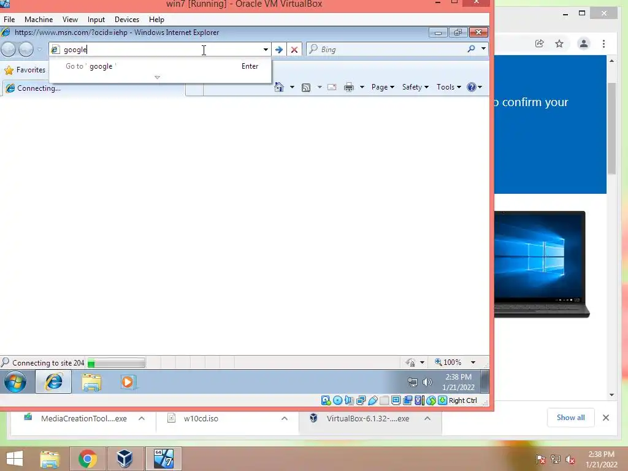Open Home button dropdown arrow
This screenshot has width=628, height=471.
[x=292, y=87]
